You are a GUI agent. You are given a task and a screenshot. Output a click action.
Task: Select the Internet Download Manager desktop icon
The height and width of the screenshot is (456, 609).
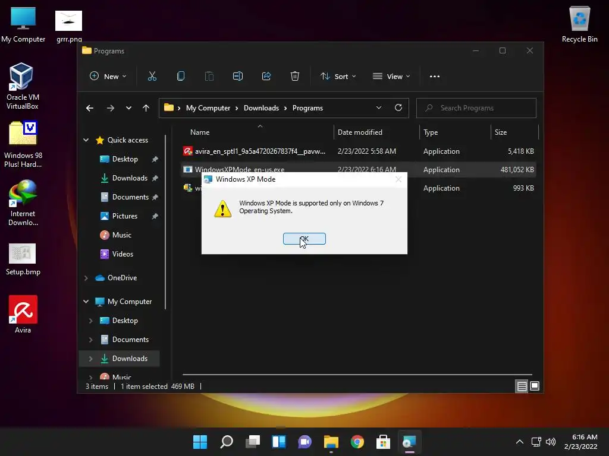(23, 202)
